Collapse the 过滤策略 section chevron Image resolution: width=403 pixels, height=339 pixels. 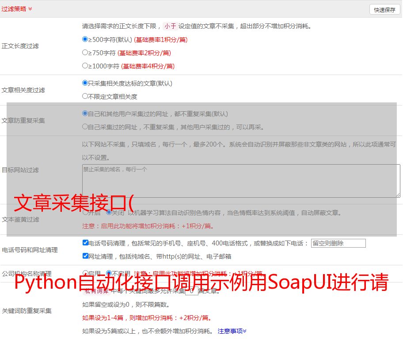tap(30, 9)
